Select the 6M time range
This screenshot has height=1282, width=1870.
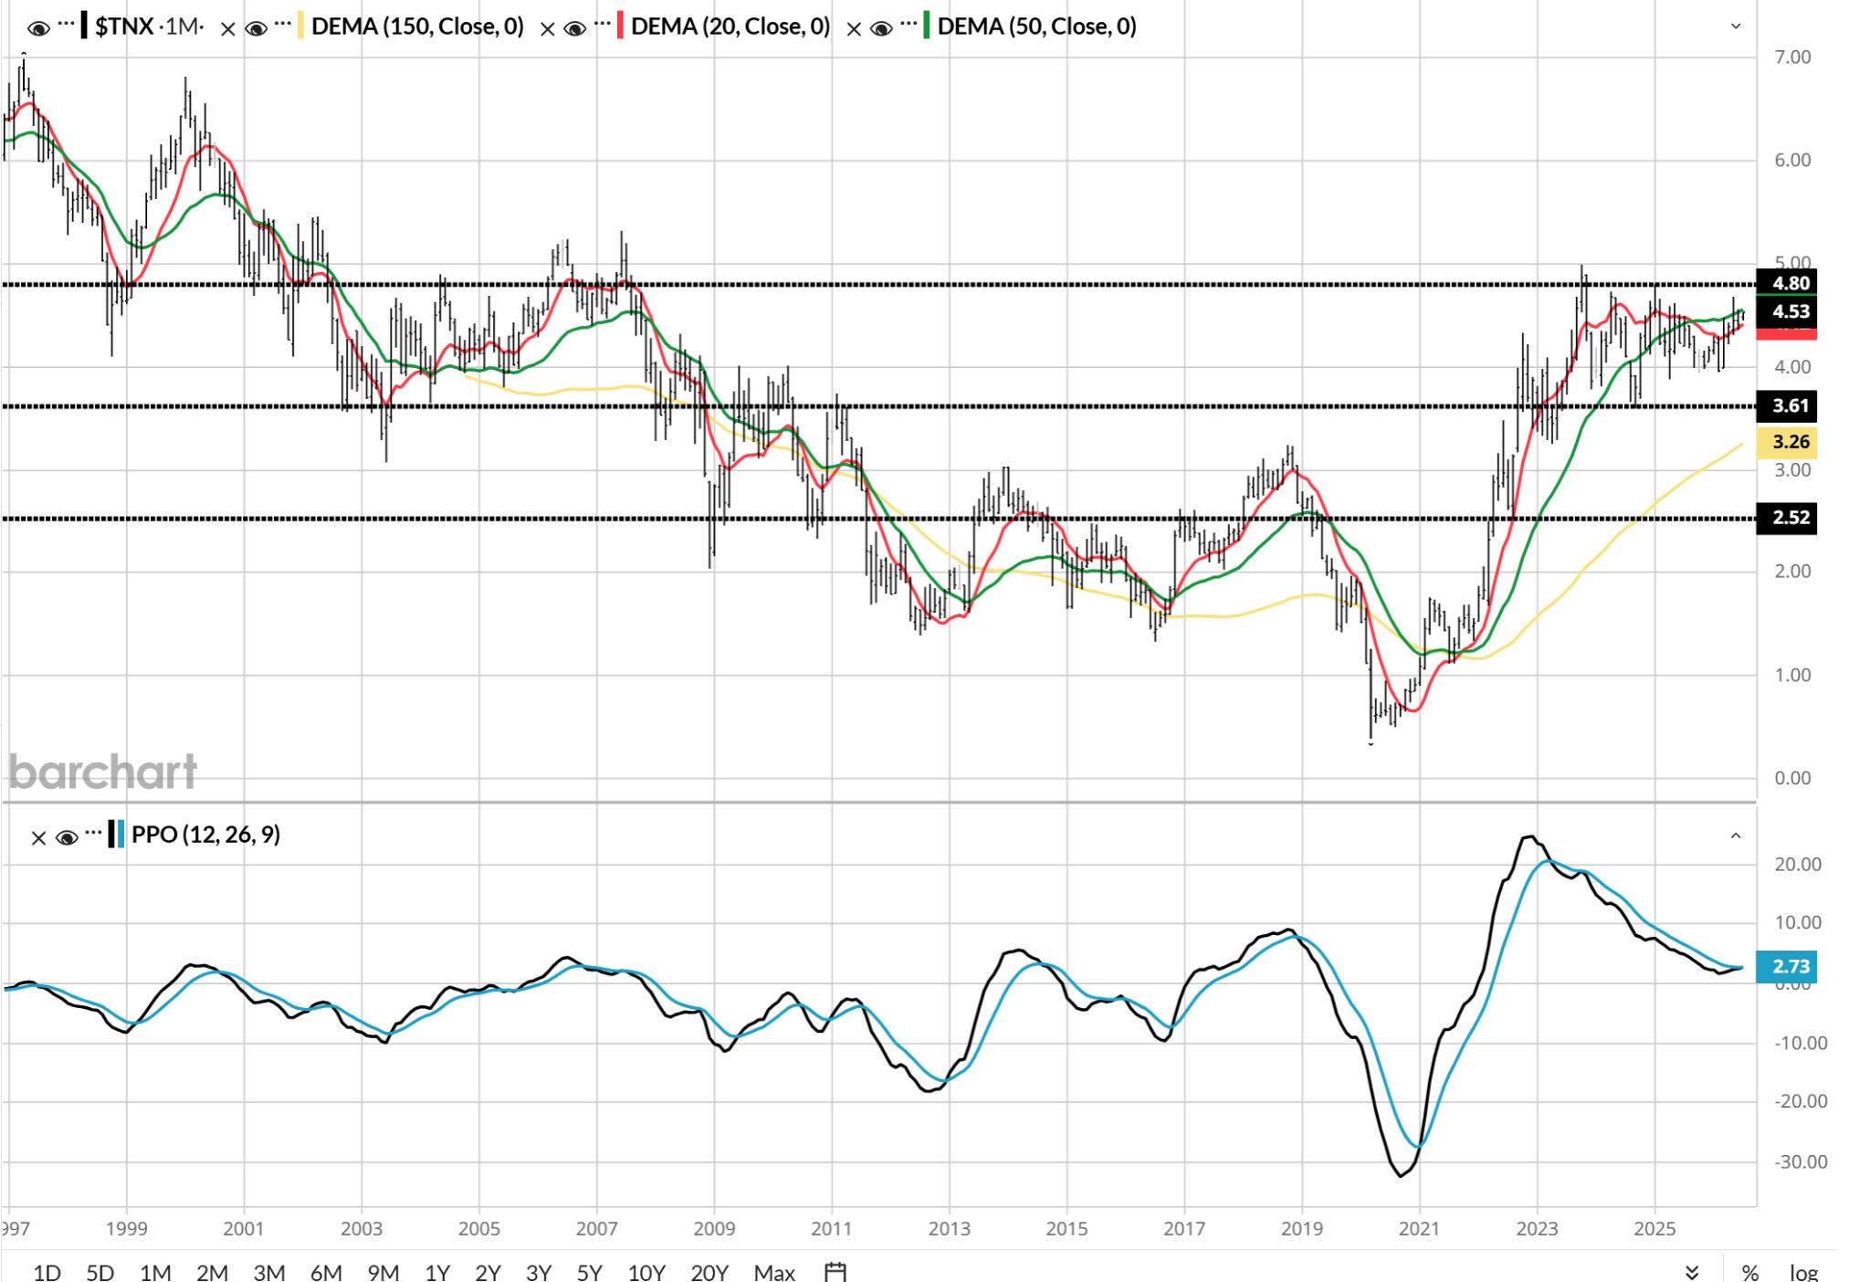tap(326, 1272)
